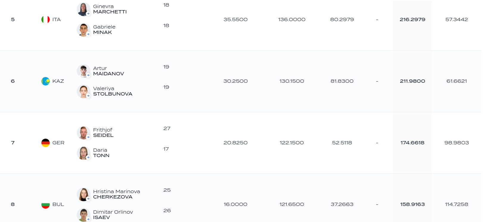Click Bulgaria flag icon

(46, 204)
